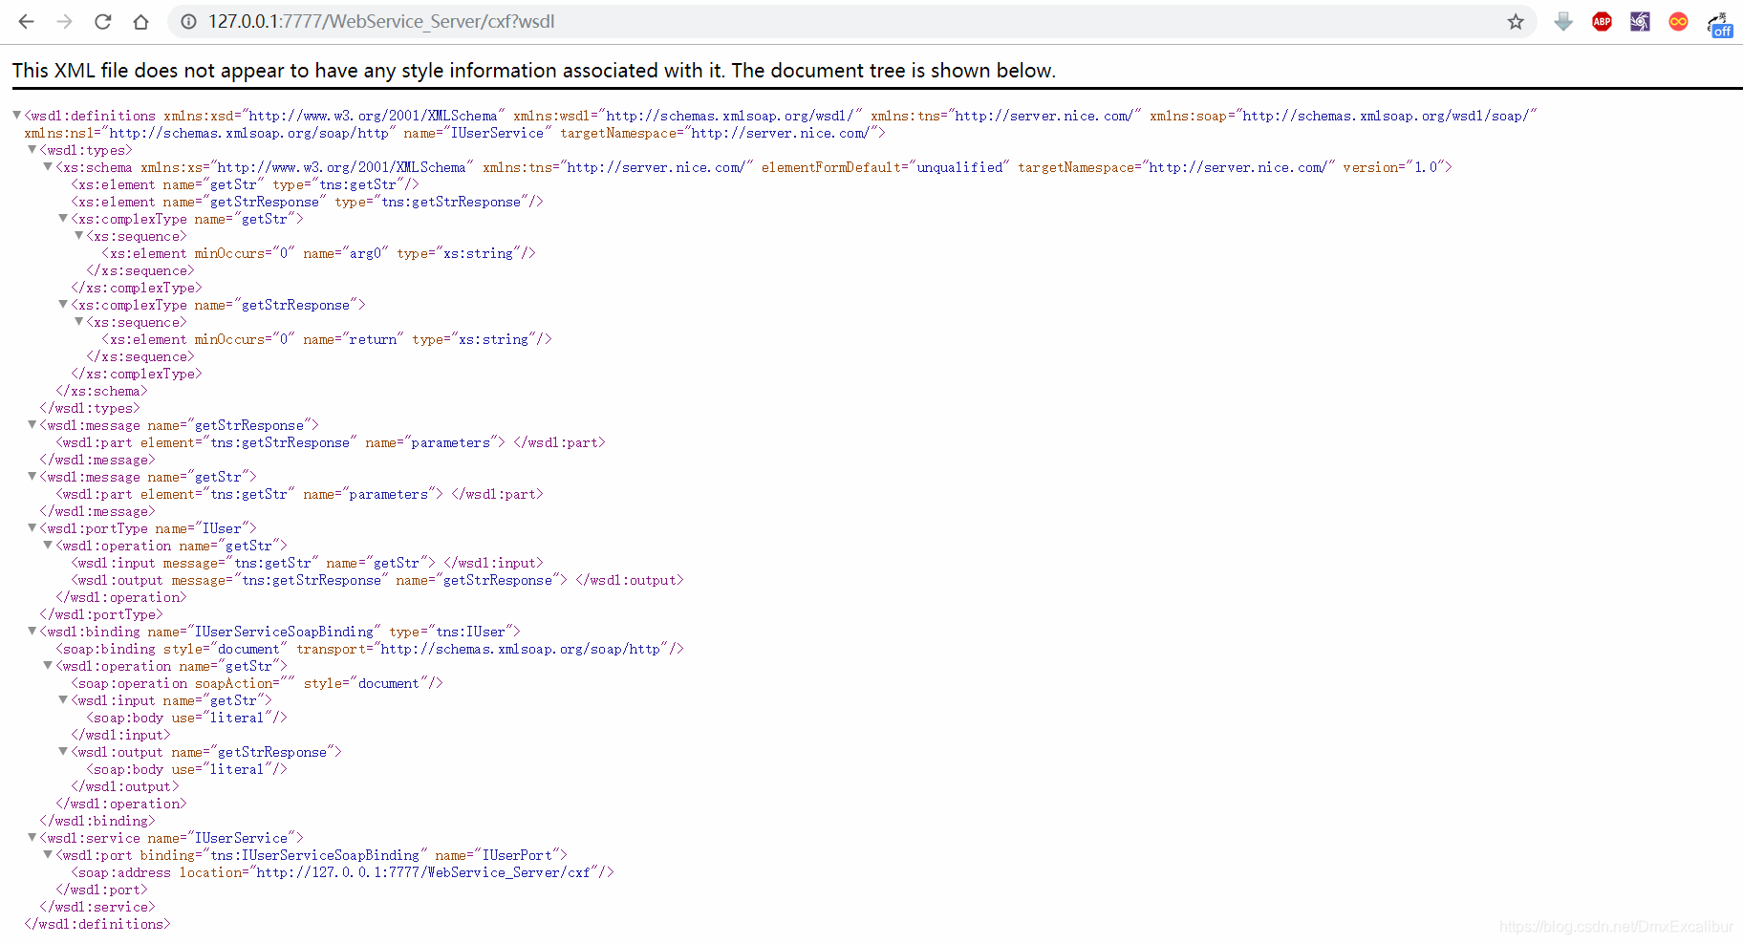Click the closing /wsdl:portType tag
Image resolution: width=1743 pixels, height=944 pixels.
coord(101,614)
